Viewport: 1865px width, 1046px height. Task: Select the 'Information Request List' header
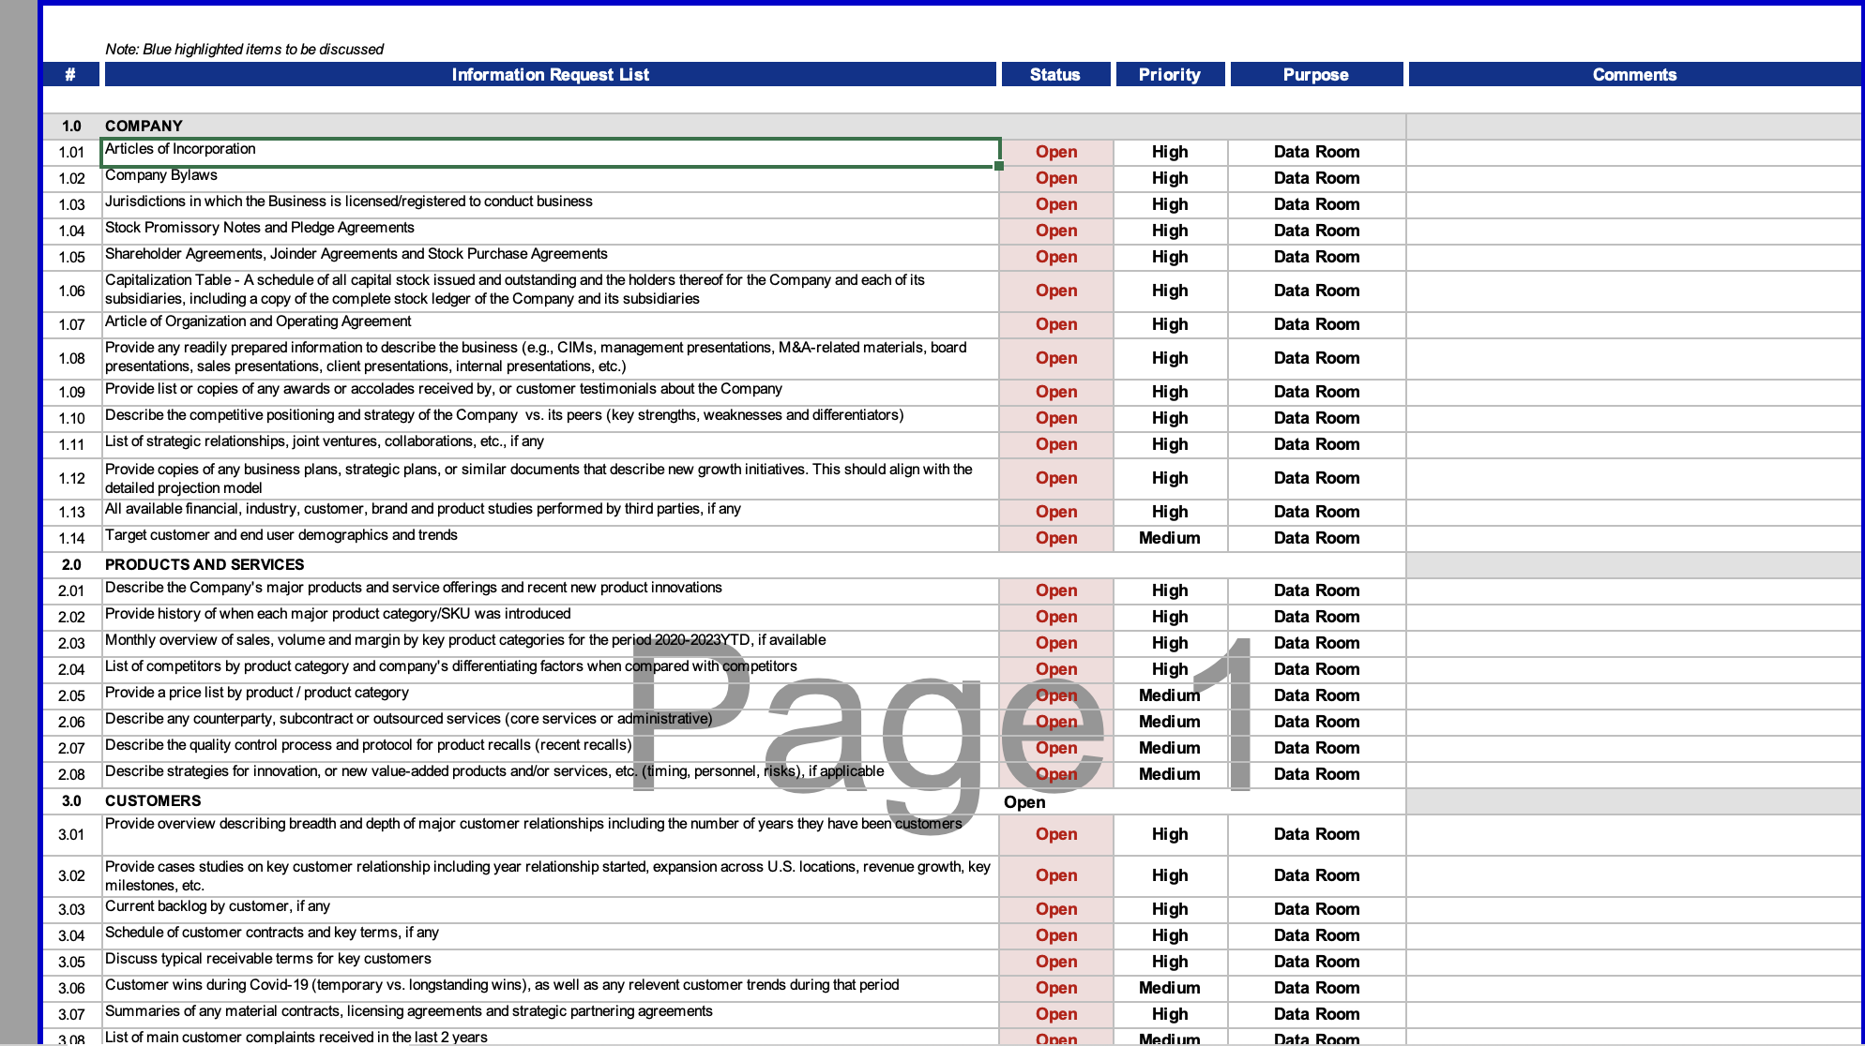550,74
